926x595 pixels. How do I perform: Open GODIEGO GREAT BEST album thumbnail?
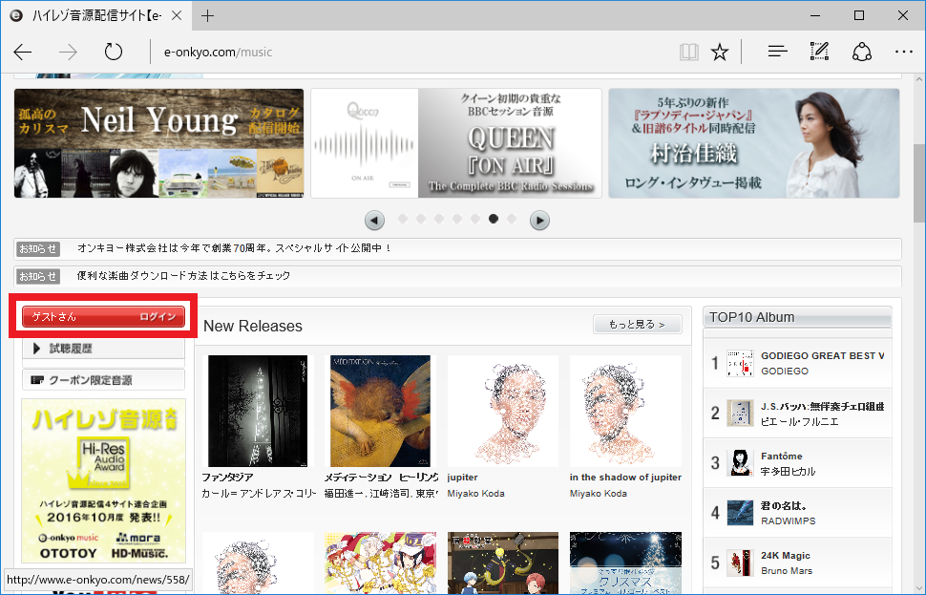point(740,363)
